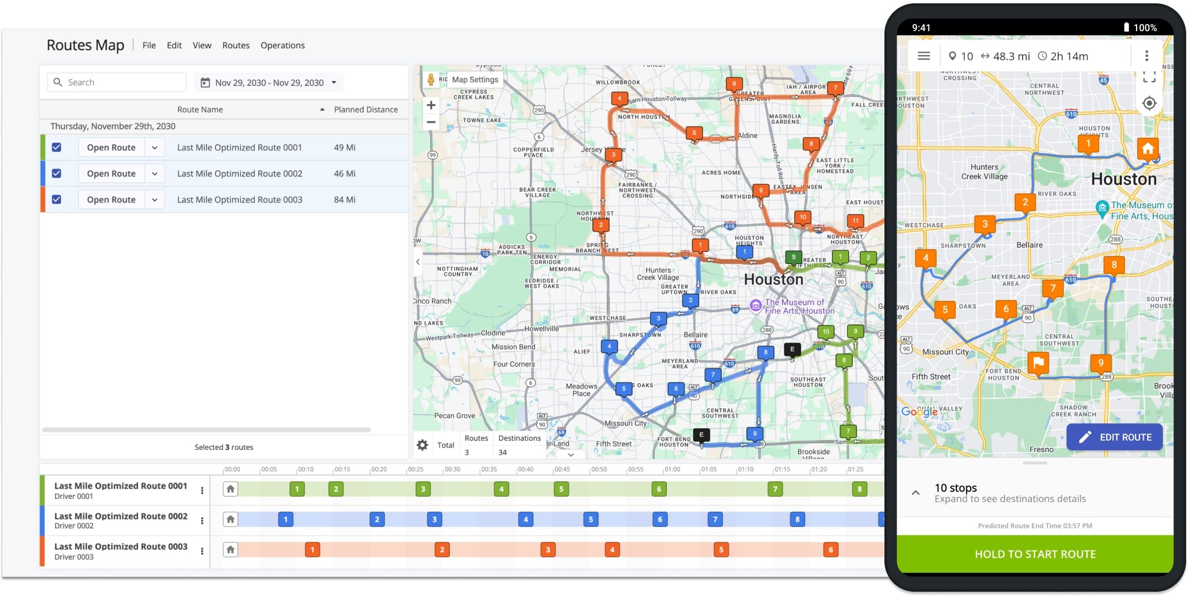The width and height of the screenshot is (1190, 599).
Task: Click Open Route for Route 0001
Action: coord(111,148)
